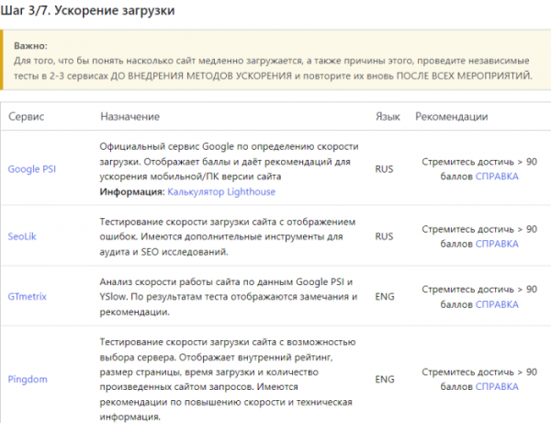551x423 pixels.
Task: Click the yellow notice paragraph text
Action: (274, 68)
